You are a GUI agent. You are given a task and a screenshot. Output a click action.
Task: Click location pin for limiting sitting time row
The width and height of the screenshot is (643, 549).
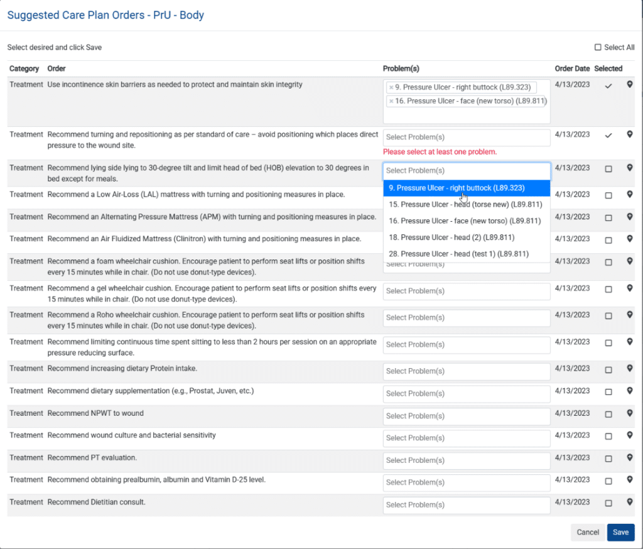pos(629,342)
